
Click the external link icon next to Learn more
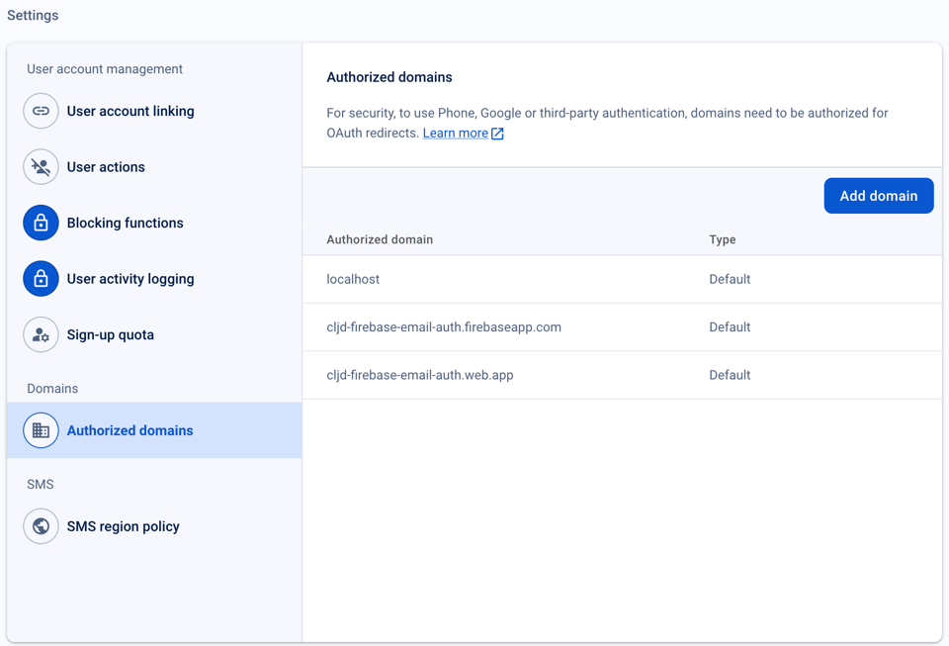point(496,132)
